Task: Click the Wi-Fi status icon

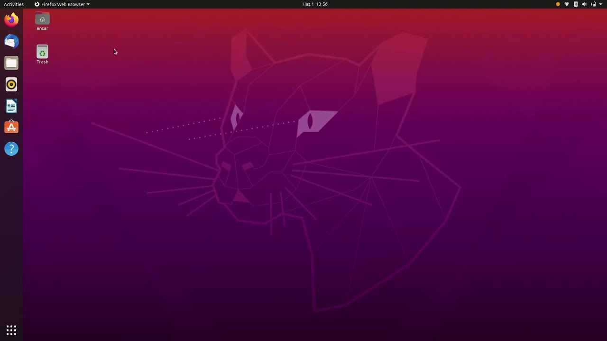Action: pyautogui.click(x=567, y=4)
